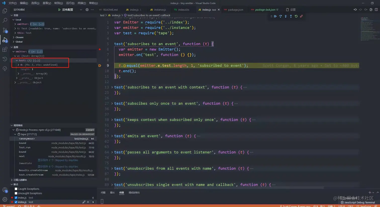The width and height of the screenshot is (380, 207).
Task: Expand the Closure scope in variables
Action: pos(19,37)
